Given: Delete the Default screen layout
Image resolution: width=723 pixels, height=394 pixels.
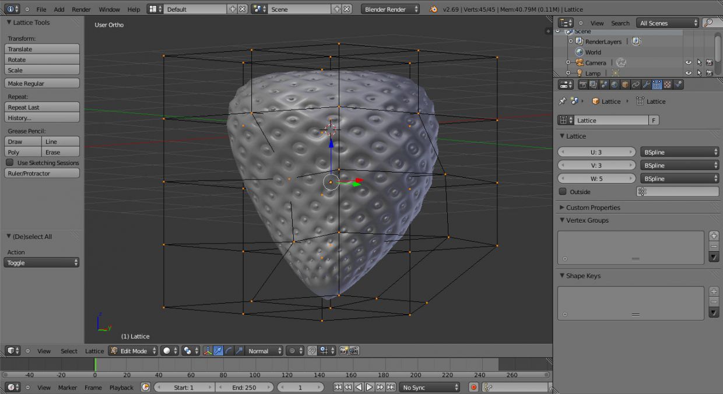Looking at the screenshot, I should tap(243, 9).
